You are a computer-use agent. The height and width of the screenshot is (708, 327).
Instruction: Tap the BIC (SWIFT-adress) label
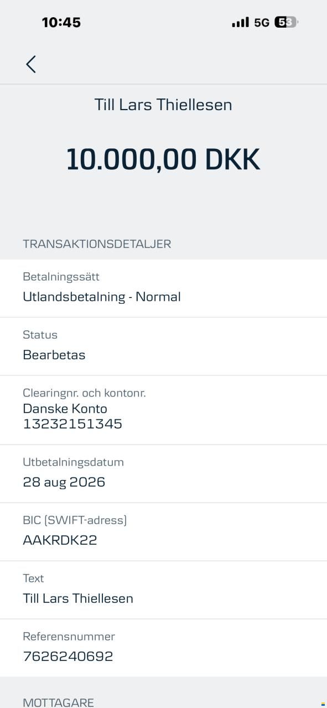(x=75, y=520)
